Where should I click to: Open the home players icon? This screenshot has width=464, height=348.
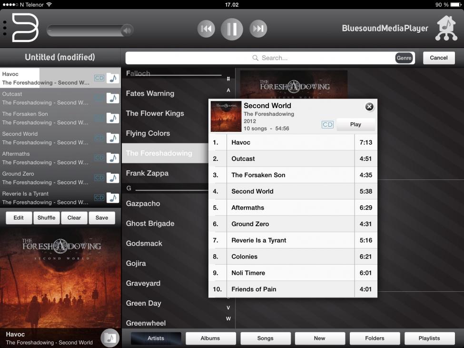tap(446, 28)
